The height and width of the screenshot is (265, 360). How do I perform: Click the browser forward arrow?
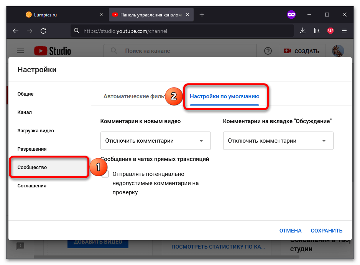click(30, 31)
